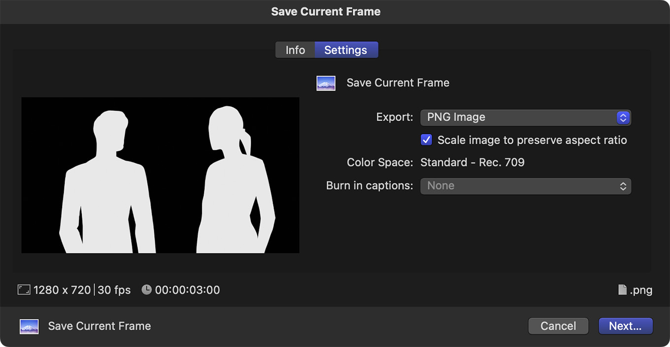Click the Next... button to continue
This screenshot has height=347, width=670.
point(625,326)
